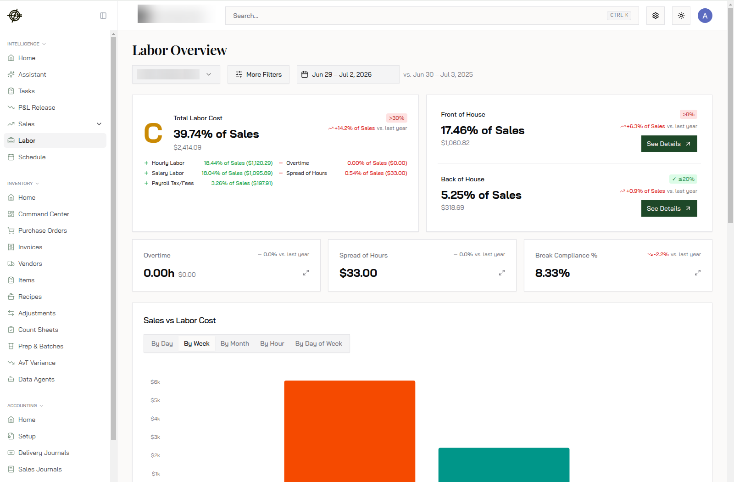The width and height of the screenshot is (734, 482).
Task: Click AvT Variance trend-down icon
Action: pyautogui.click(x=11, y=363)
